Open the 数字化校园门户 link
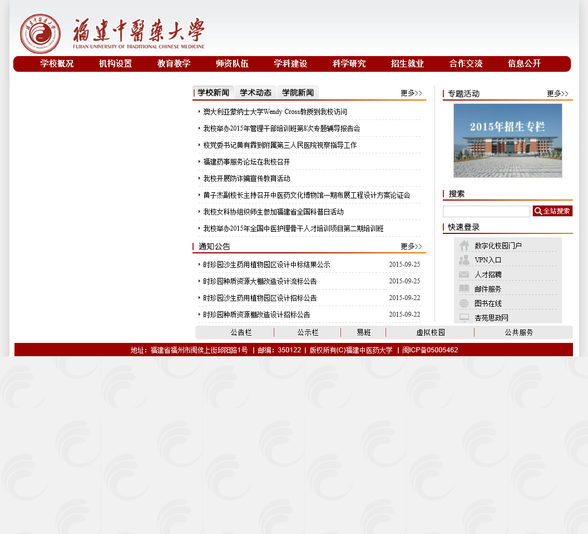This screenshot has width=588, height=534. point(498,246)
